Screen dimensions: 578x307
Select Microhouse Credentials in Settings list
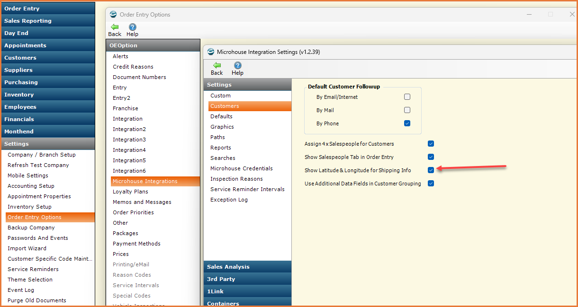click(242, 168)
